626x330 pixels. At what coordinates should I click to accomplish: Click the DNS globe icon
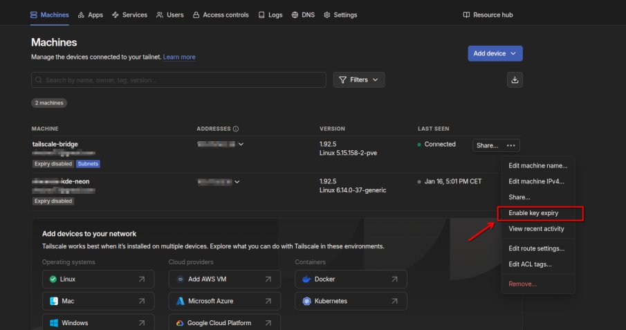pos(295,15)
